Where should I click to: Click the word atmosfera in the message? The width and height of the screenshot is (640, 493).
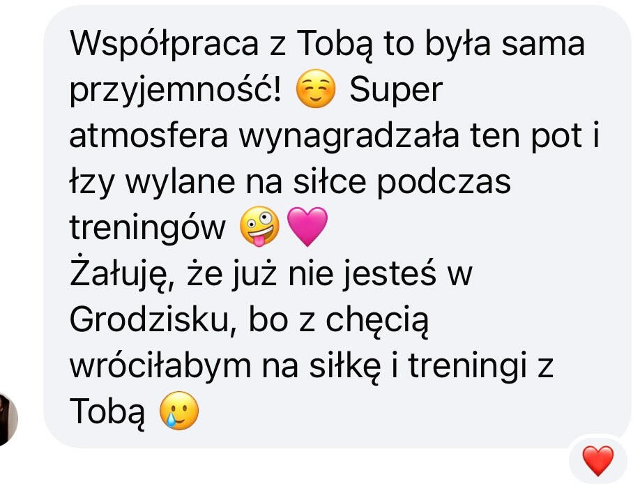pyautogui.click(x=148, y=136)
